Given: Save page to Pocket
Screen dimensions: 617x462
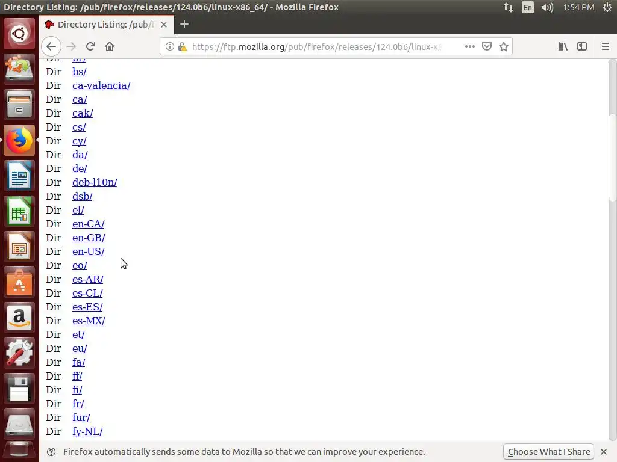Looking at the screenshot, I should 487,46.
